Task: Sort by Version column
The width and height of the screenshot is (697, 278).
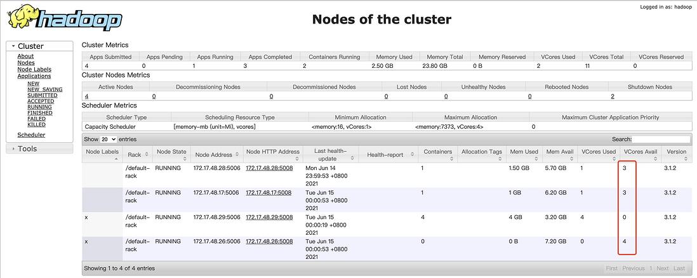Action: tap(676, 154)
